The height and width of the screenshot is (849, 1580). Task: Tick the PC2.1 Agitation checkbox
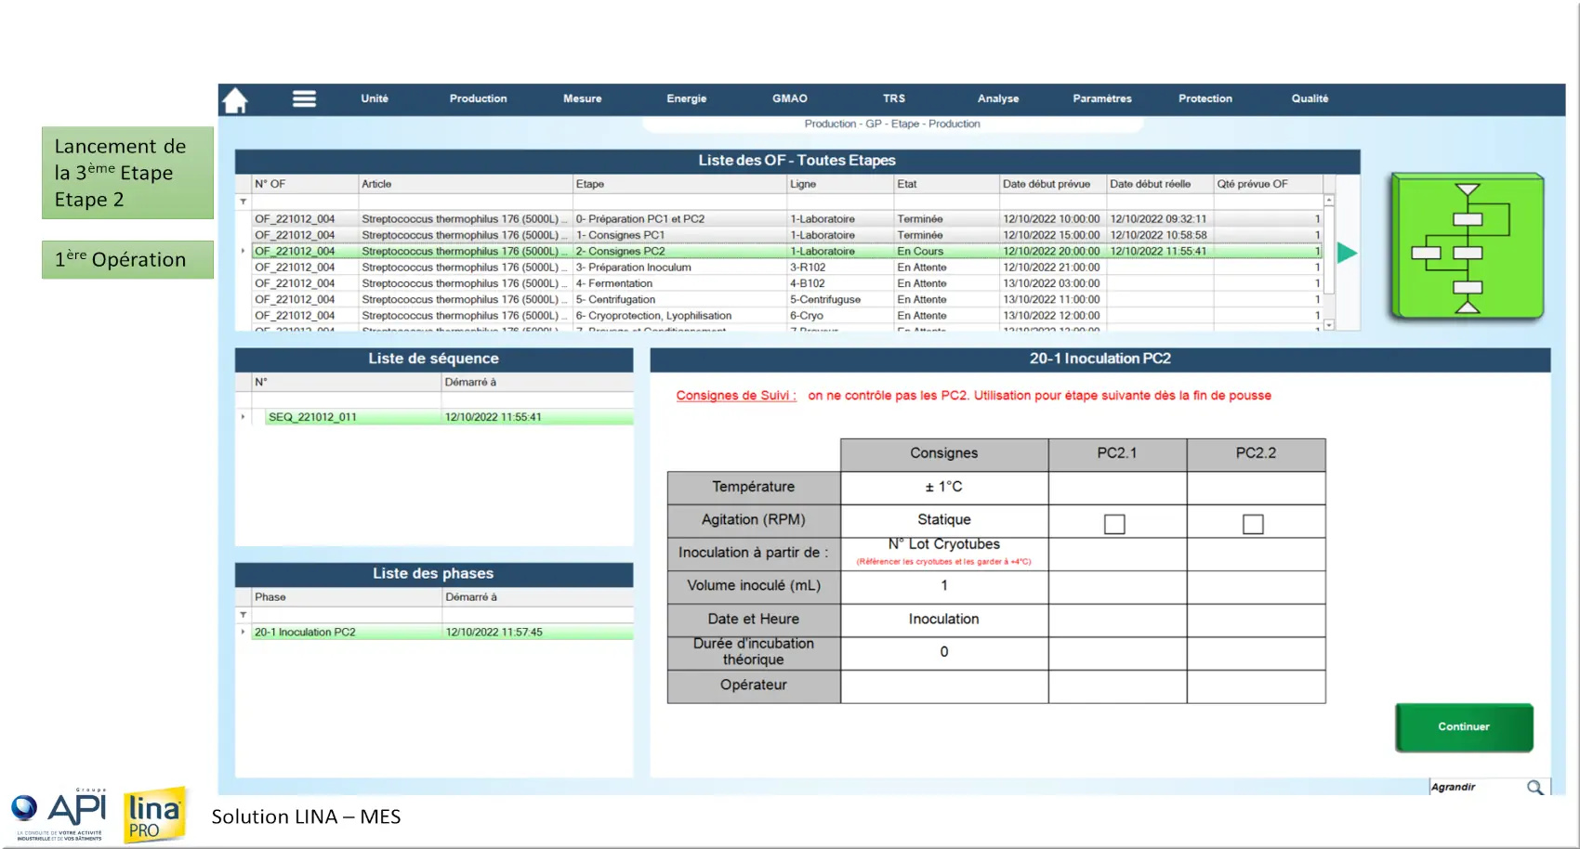click(x=1114, y=524)
